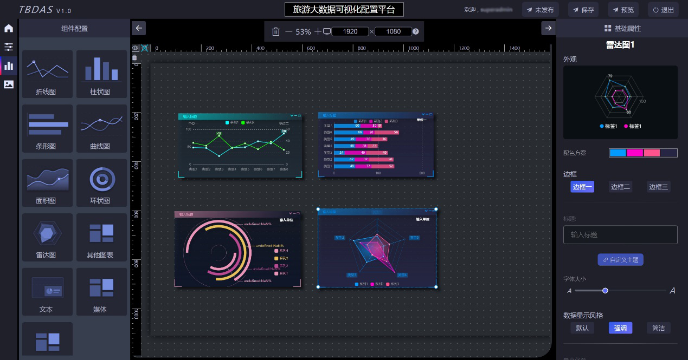The image size is (688, 360).
Task: Expand the chevron on the line chart widget header
Action: point(292,116)
